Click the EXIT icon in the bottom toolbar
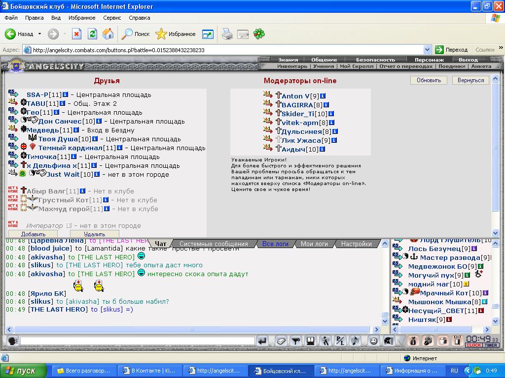 [458, 341]
